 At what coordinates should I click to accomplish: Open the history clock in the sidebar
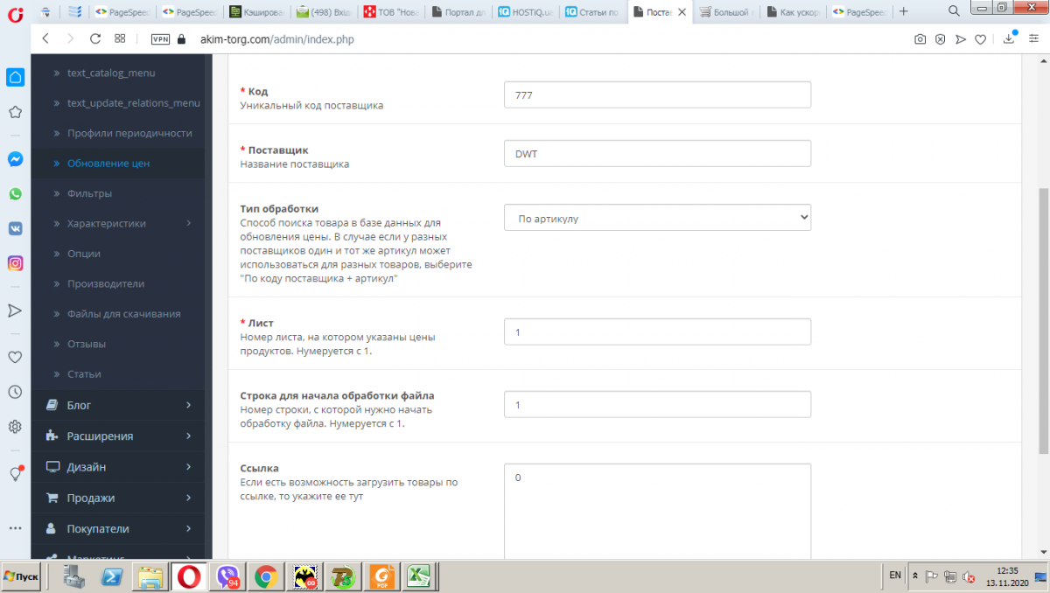pos(15,392)
